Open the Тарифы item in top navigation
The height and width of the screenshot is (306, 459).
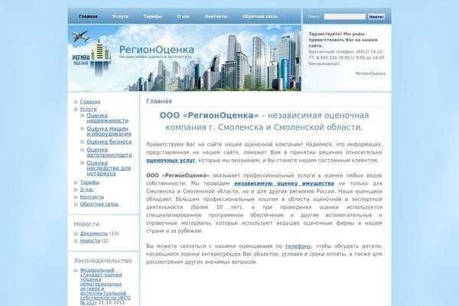click(153, 16)
